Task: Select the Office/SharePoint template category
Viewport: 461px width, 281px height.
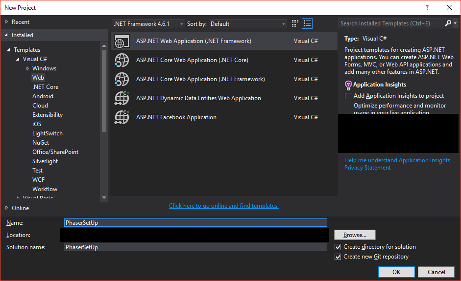Action: tap(55, 152)
